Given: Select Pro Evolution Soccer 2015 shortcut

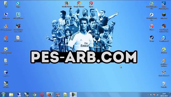Looking at the screenshot, I should [x=18, y=28].
